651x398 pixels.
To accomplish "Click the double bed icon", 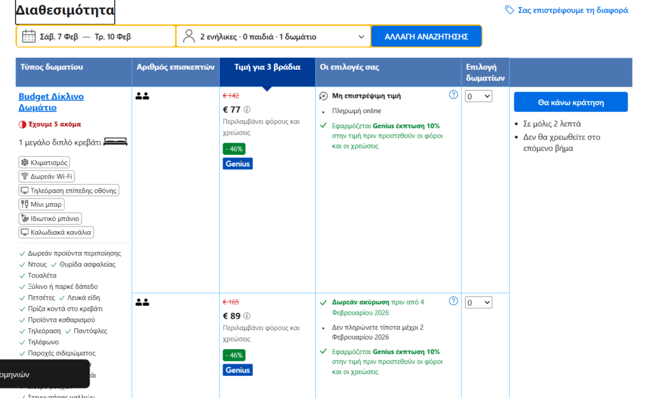I will coord(115,142).
